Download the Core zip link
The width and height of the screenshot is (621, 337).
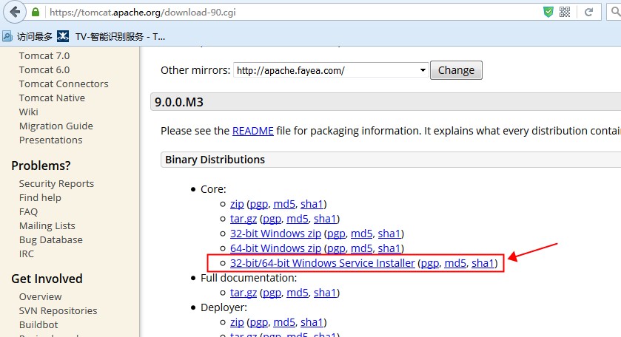(237, 204)
